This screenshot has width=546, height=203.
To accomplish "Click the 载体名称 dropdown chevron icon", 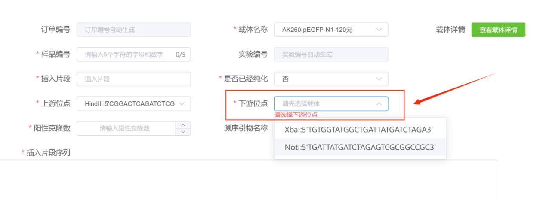I will click(379, 30).
